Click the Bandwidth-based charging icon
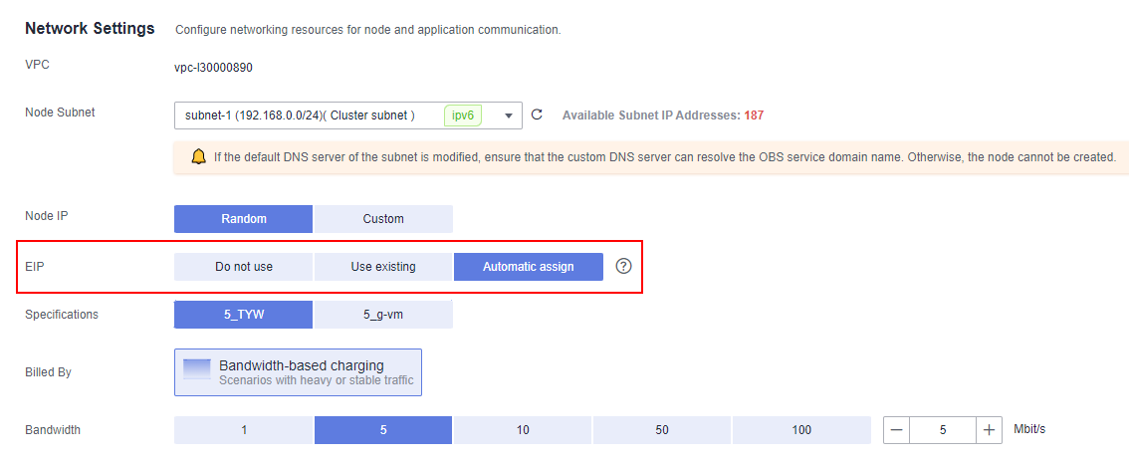The image size is (1129, 463). [197, 368]
